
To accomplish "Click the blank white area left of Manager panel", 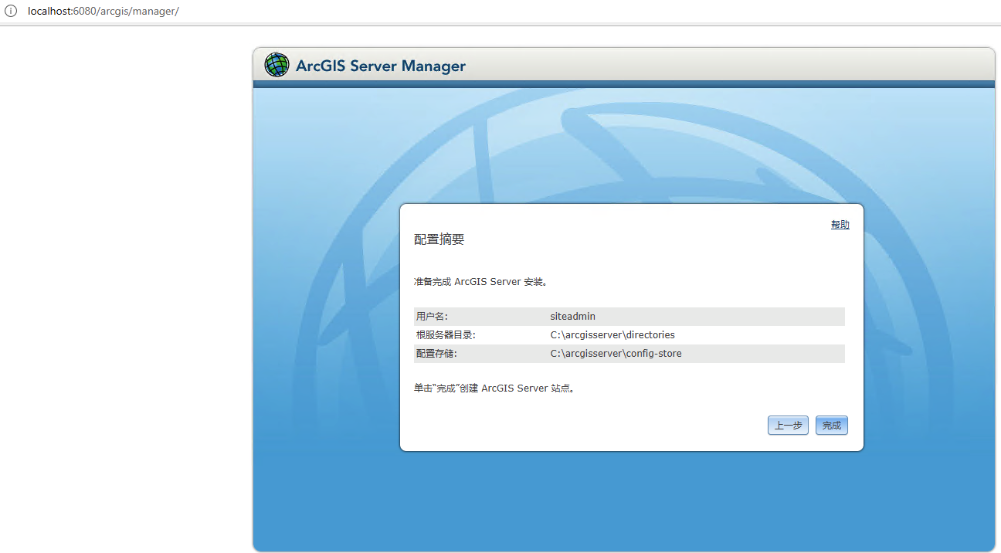I will tap(124, 293).
